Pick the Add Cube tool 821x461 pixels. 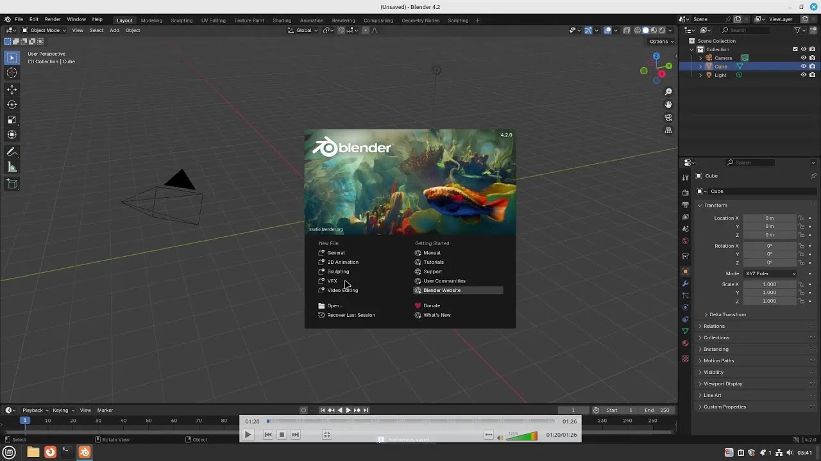12,184
